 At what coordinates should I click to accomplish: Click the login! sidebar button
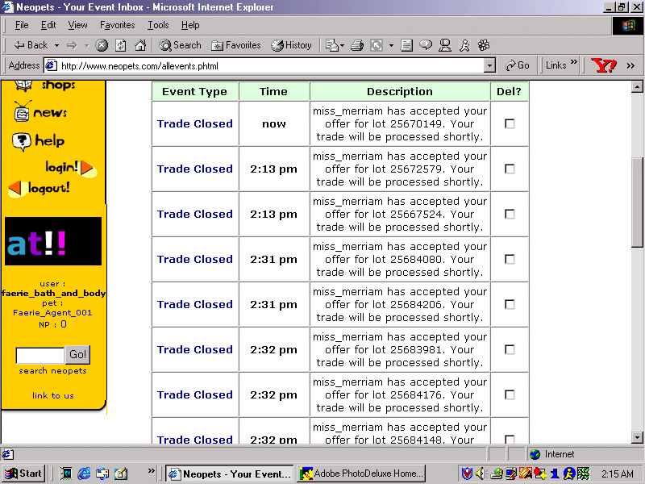tap(70, 168)
